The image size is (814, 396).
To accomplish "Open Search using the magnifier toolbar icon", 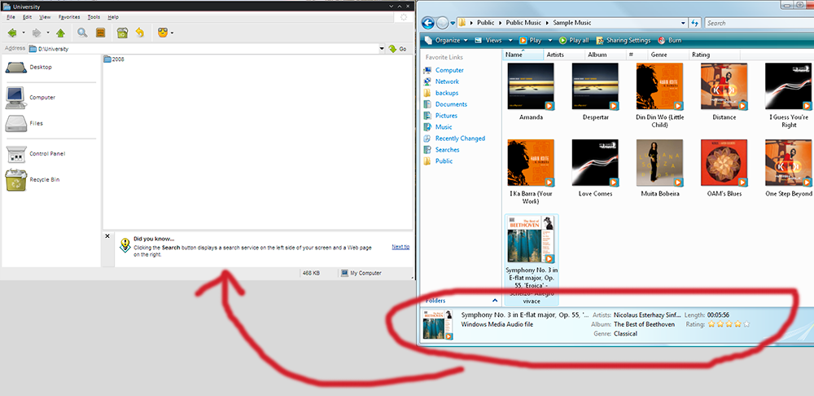I will tap(82, 33).
